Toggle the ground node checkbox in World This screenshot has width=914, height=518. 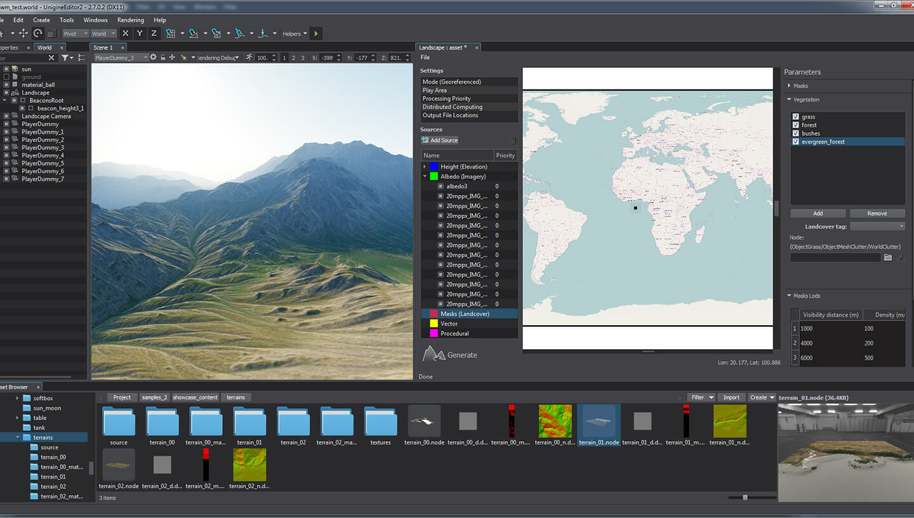click(6, 77)
